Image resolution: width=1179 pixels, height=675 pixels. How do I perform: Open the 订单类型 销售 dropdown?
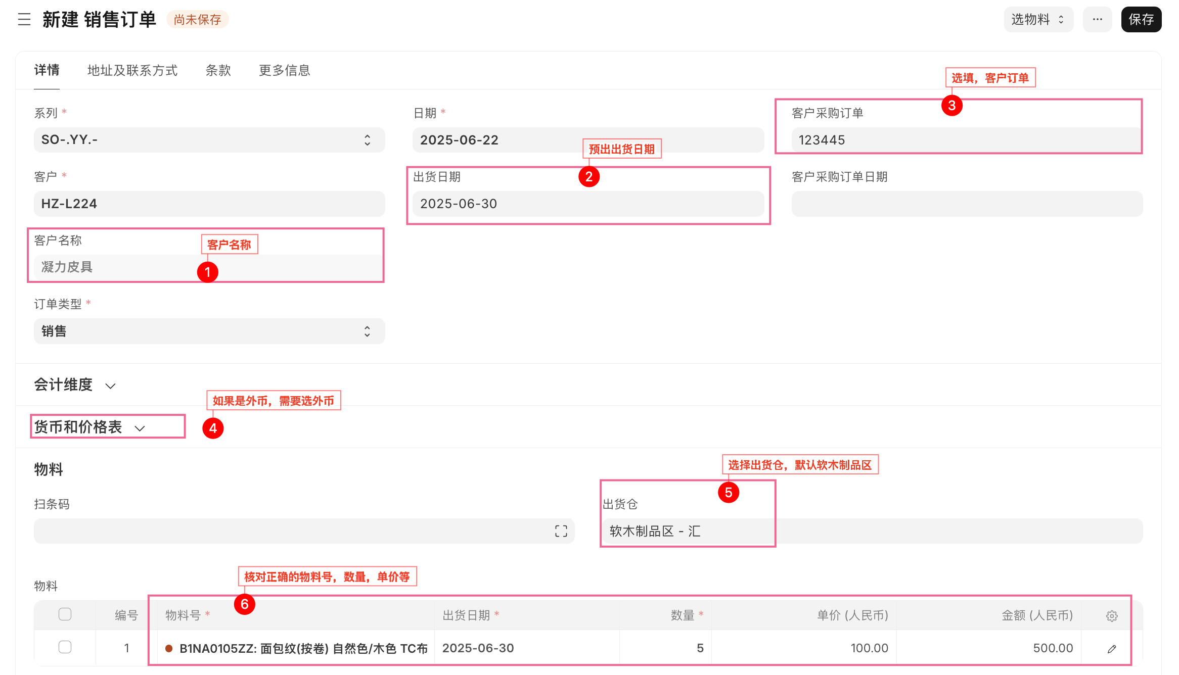209,331
